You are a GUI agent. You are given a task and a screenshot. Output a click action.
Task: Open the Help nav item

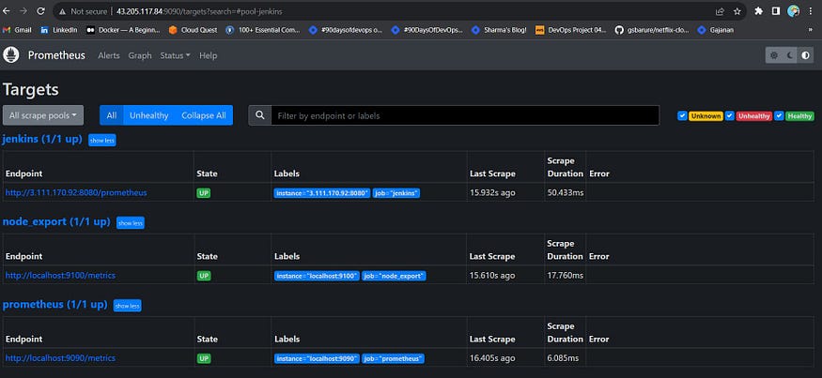click(x=209, y=55)
